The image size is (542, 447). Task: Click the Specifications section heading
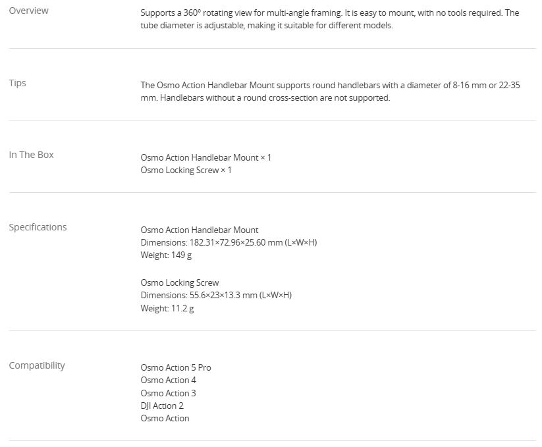coord(38,227)
